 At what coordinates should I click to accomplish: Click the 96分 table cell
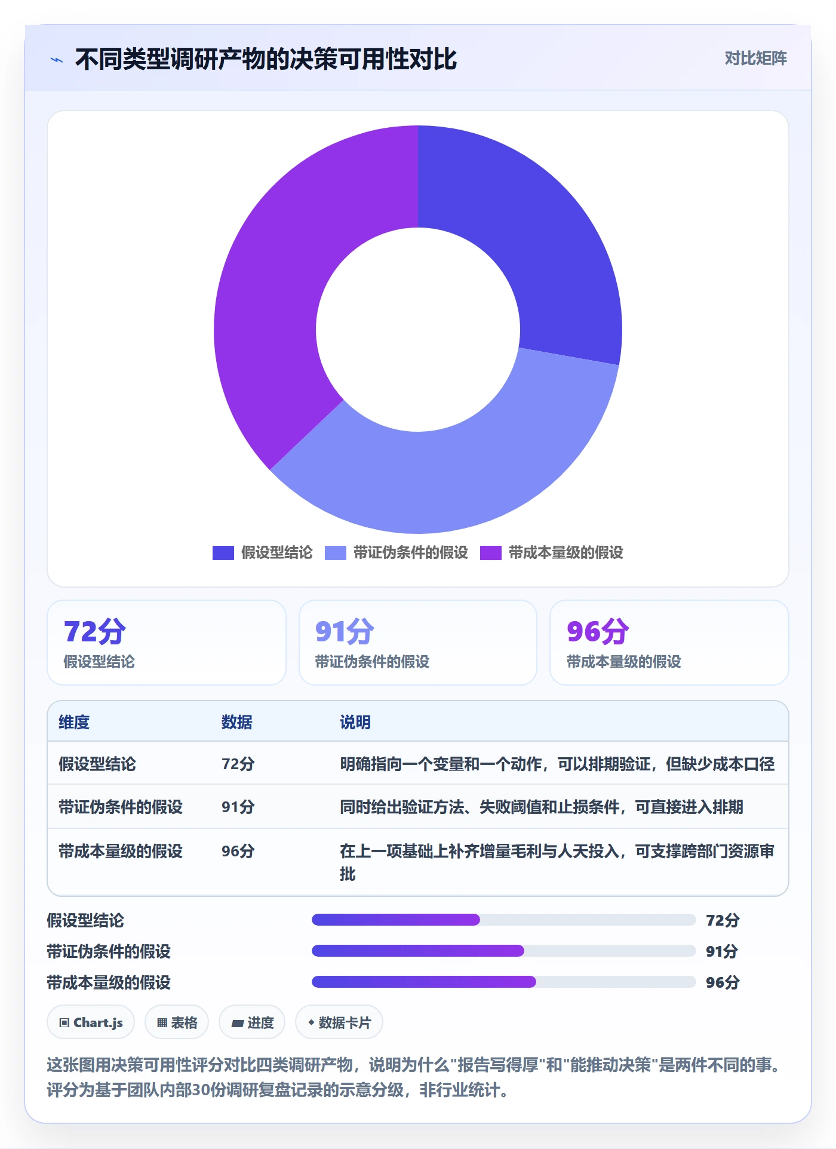click(x=238, y=851)
